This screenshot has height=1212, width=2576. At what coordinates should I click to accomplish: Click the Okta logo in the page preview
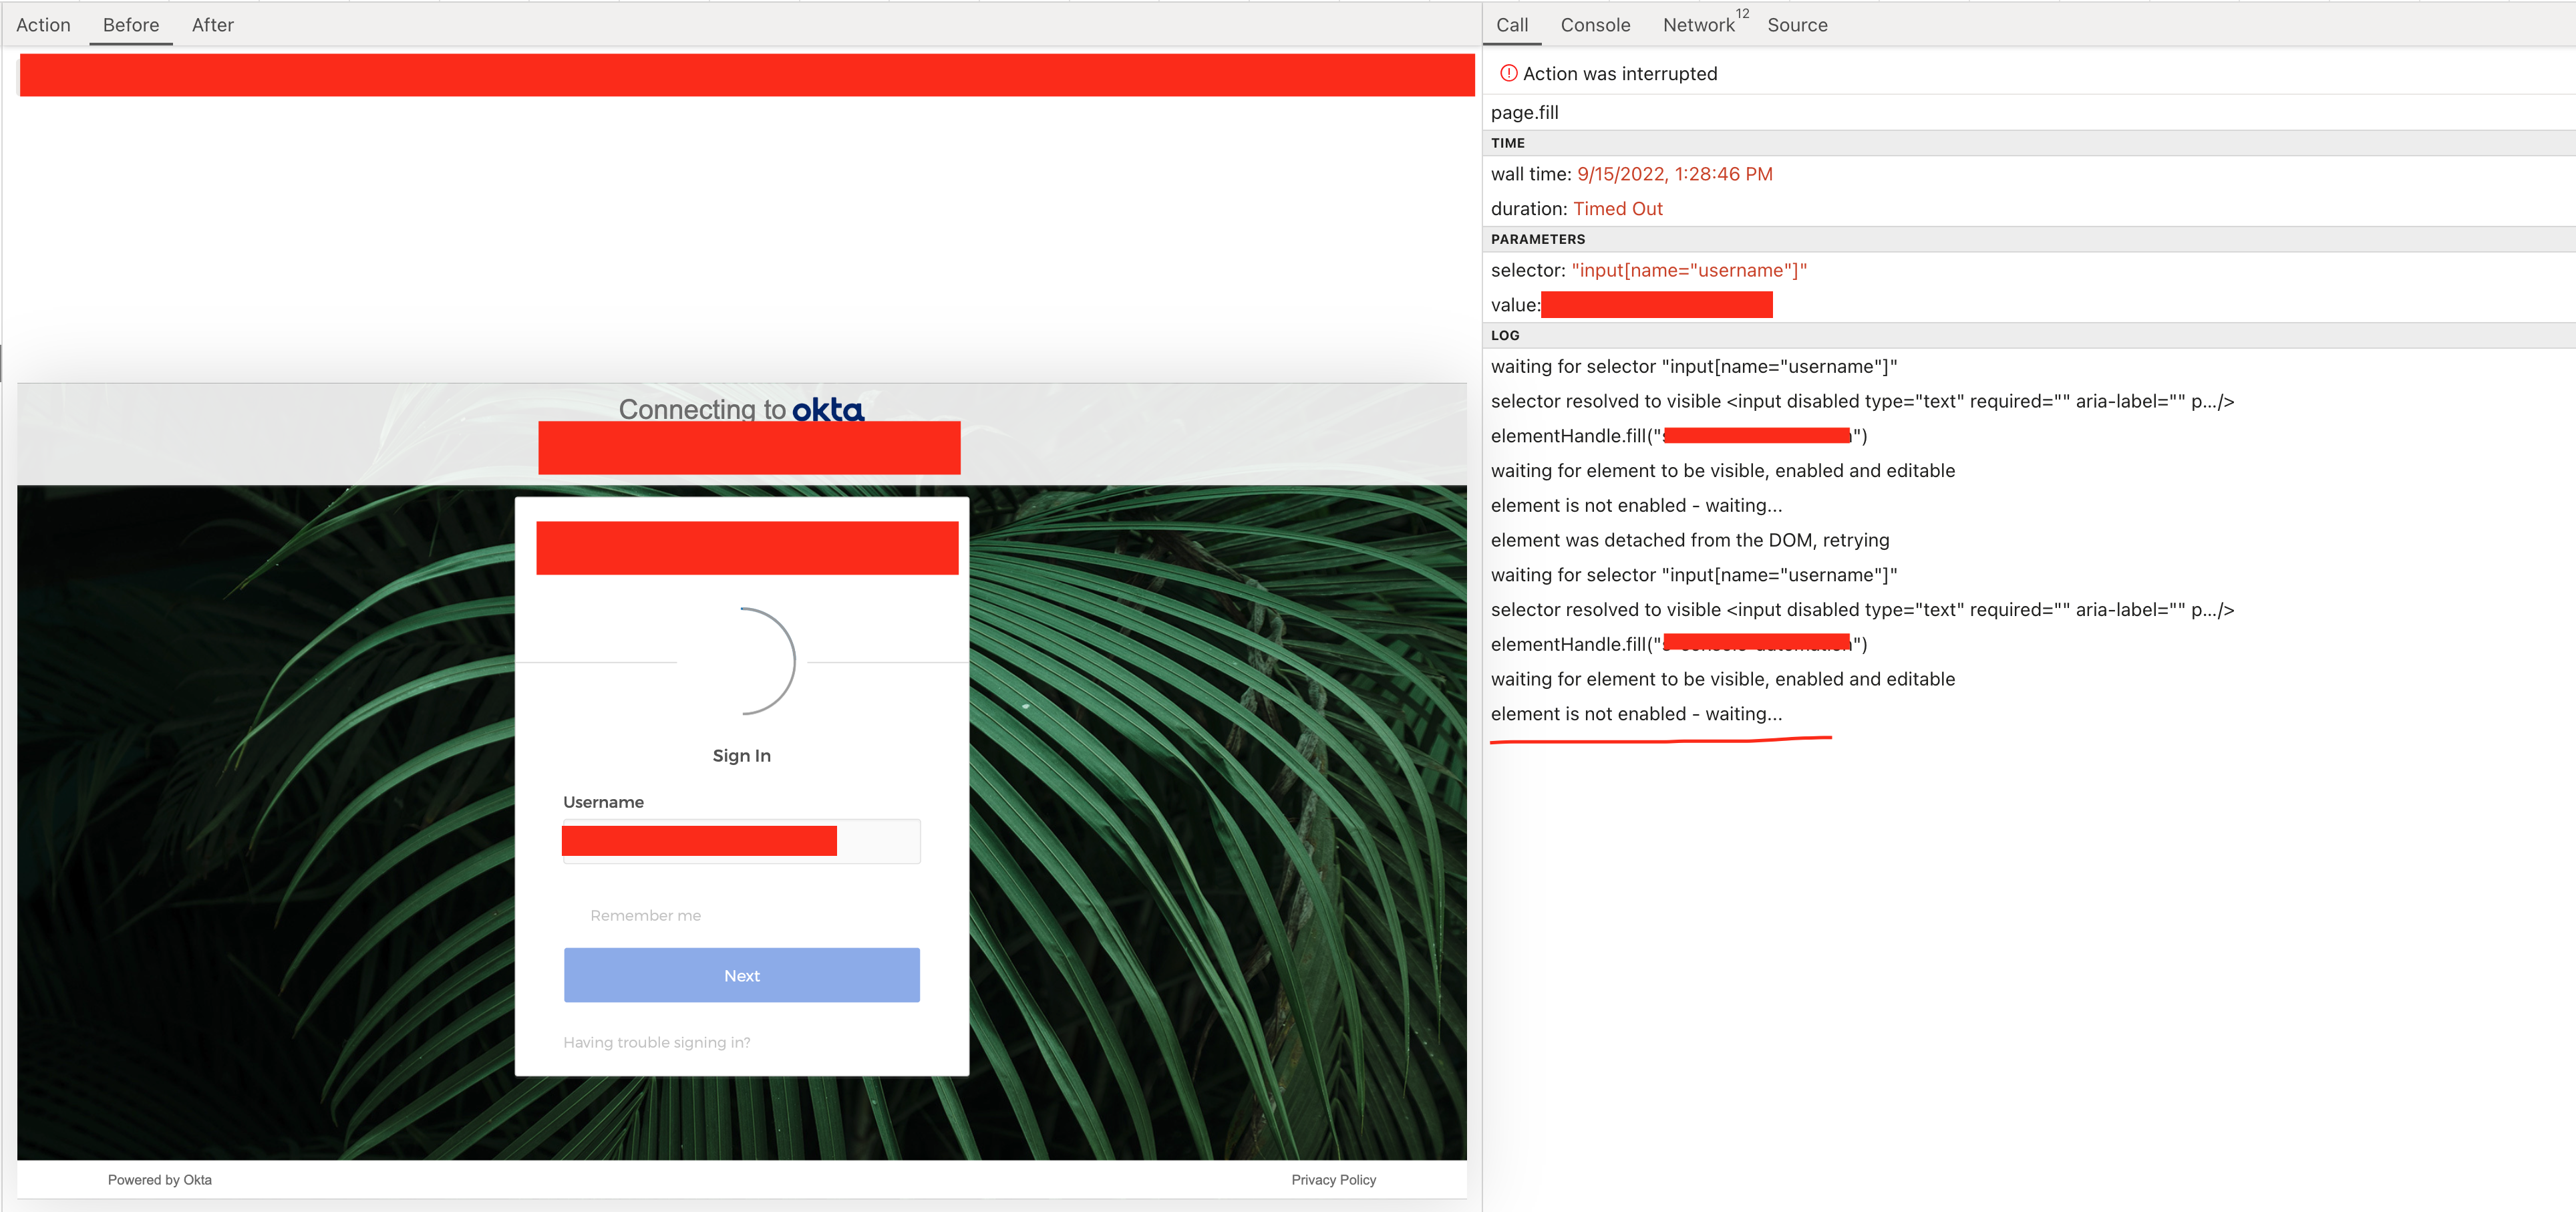pyautogui.click(x=826, y=409)
